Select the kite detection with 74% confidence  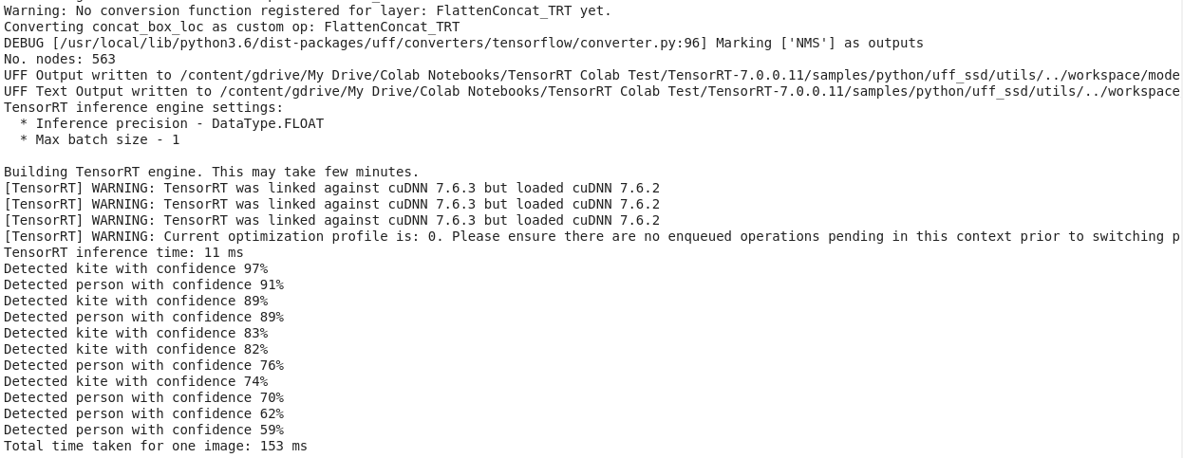136,381
